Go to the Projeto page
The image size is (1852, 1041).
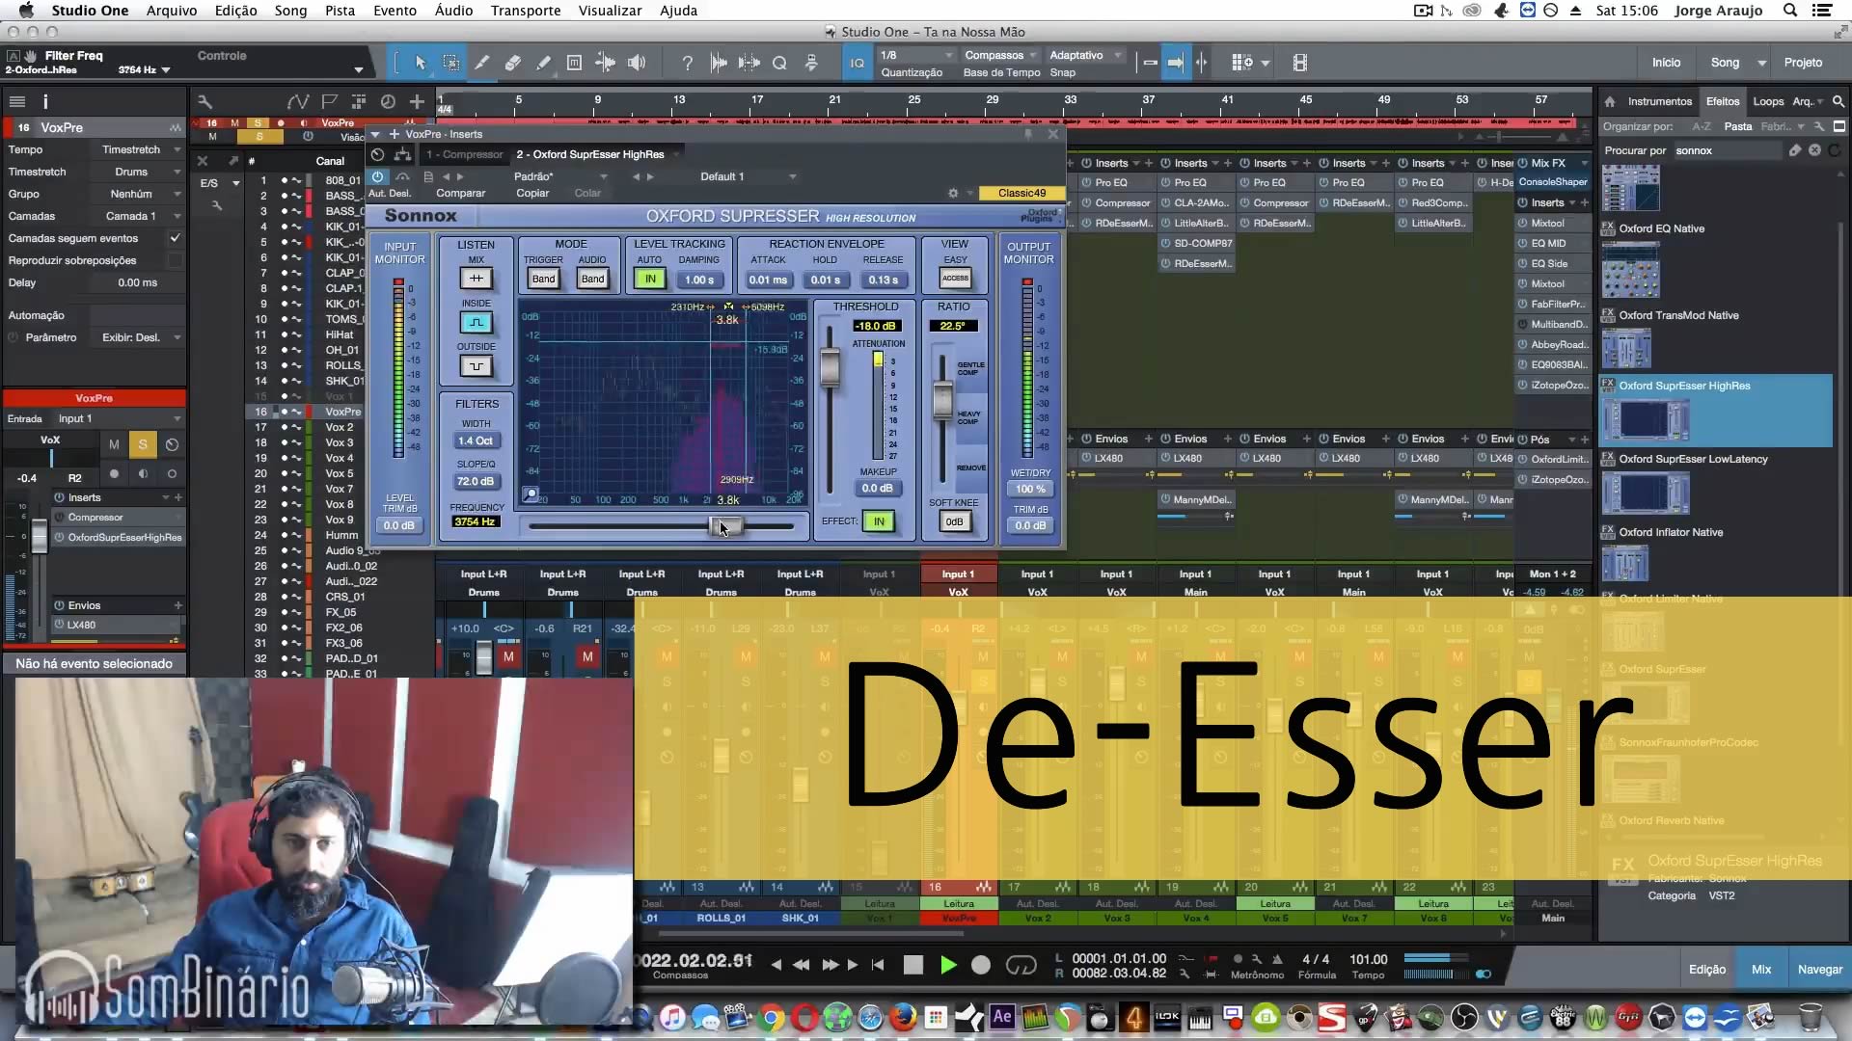pos(1802,63)
